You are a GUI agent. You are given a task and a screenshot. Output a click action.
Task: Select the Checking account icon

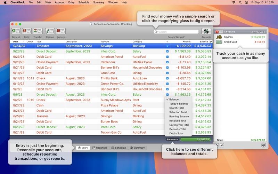(219, 32)
